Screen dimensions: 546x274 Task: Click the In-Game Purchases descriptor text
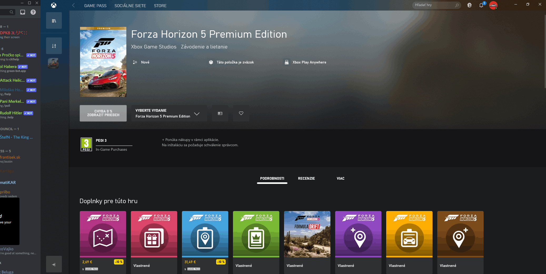point(111,149)
